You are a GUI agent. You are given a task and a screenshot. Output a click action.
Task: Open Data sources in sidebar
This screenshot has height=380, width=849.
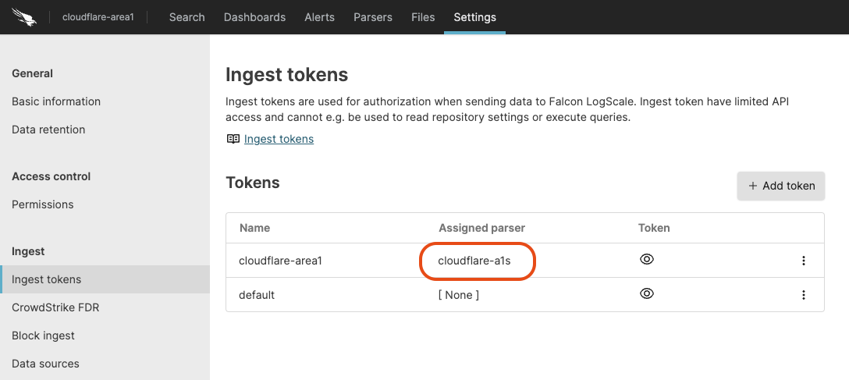point(45,364)
